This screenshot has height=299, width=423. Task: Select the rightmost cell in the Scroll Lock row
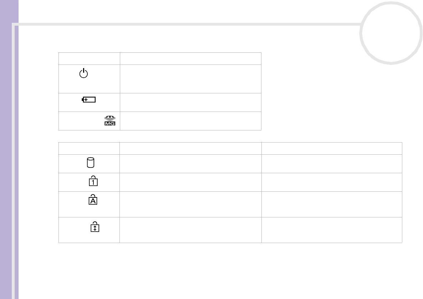[x=332, y=230]
